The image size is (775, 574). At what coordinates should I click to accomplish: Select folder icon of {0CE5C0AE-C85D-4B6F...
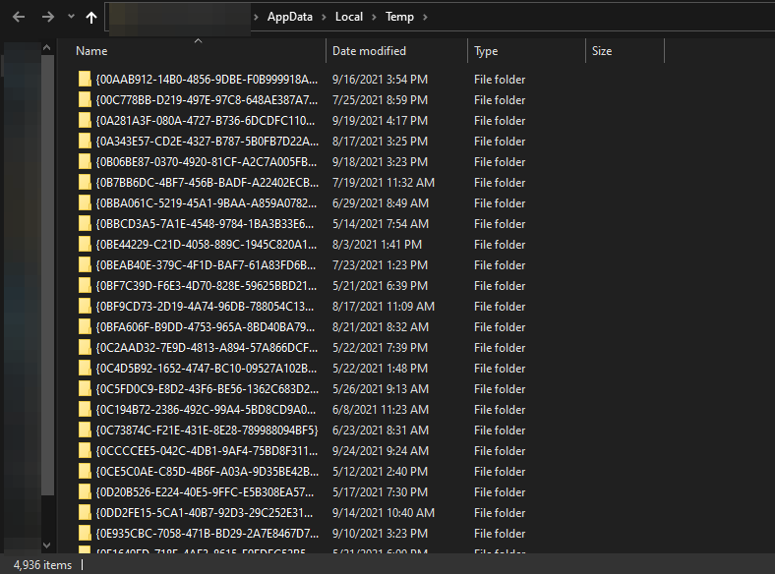(85, 471)
